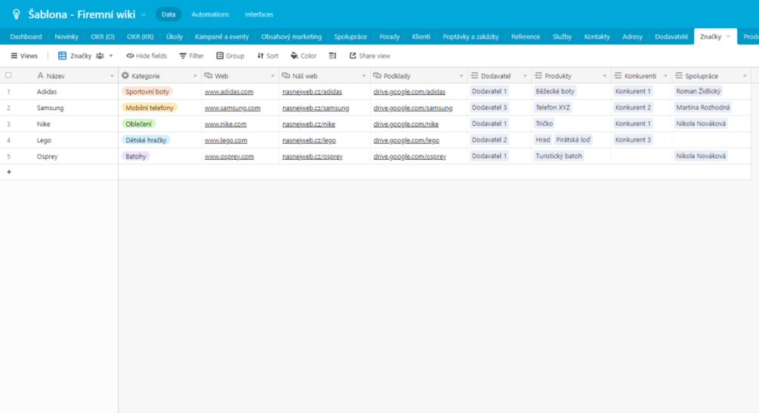Open Web column dropdown arrow
This screenshot has width=759, height=413.
coord(273,76)
